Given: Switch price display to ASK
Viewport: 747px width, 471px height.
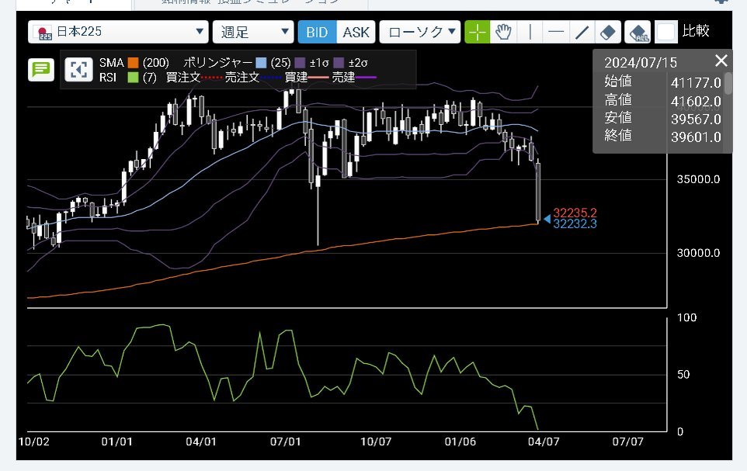Looking at the screenshot, I should tap(356, 32).
